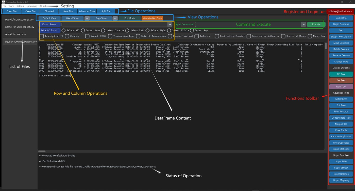Viewport: 355px width, 191px height.
Task: Select the DF Tool in Quick Functions
Action: 341,74
